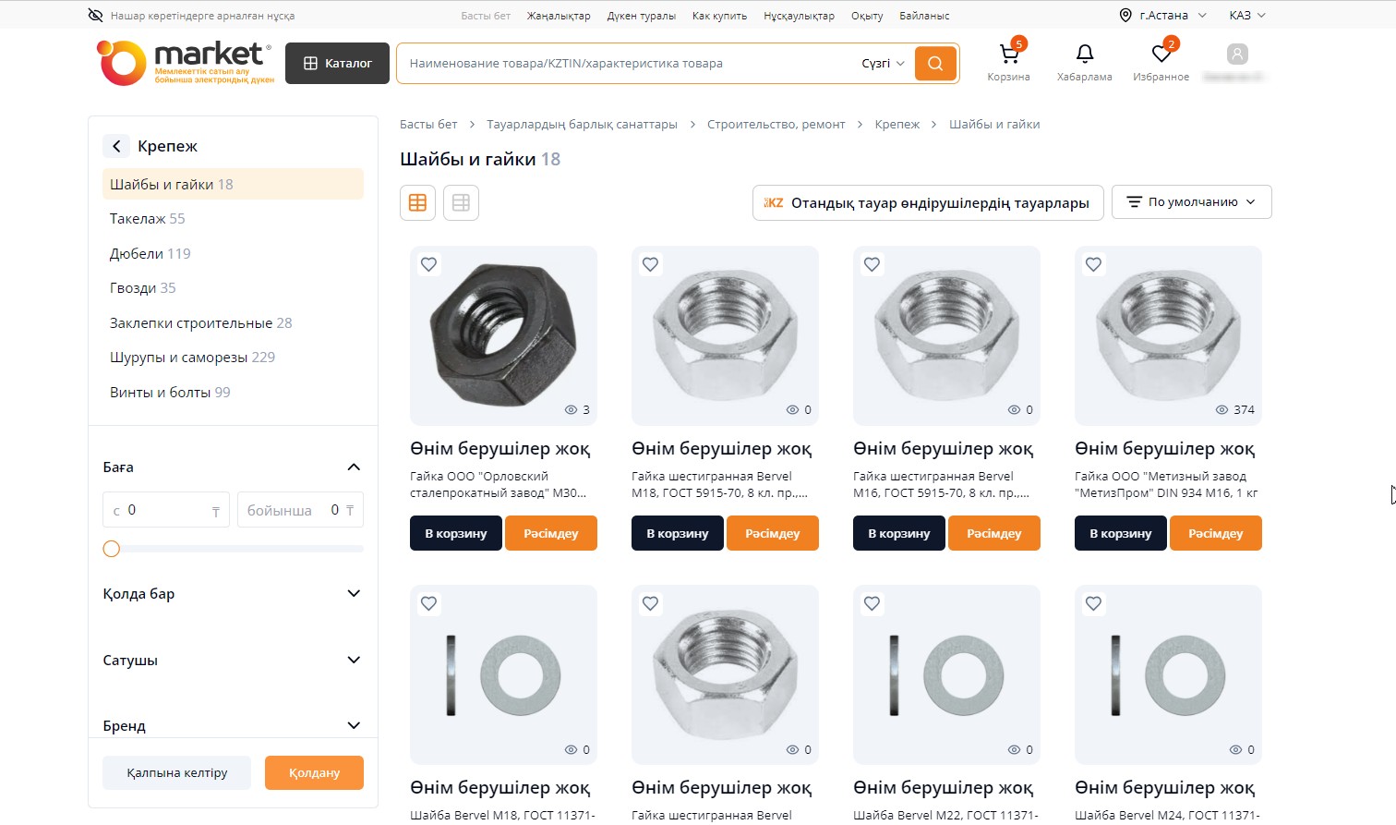The height and width of the screenshot is (825, 1396).
Task: Go back using Крепеж arrow icon
Action: [116, 146]
